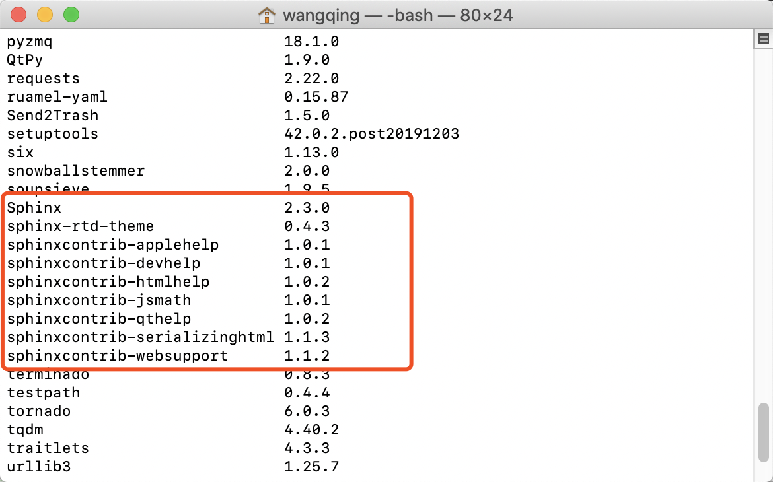Select the tqdm package entry
The height and width of the screenshot is (482, 773).
[x=24, y=429]
